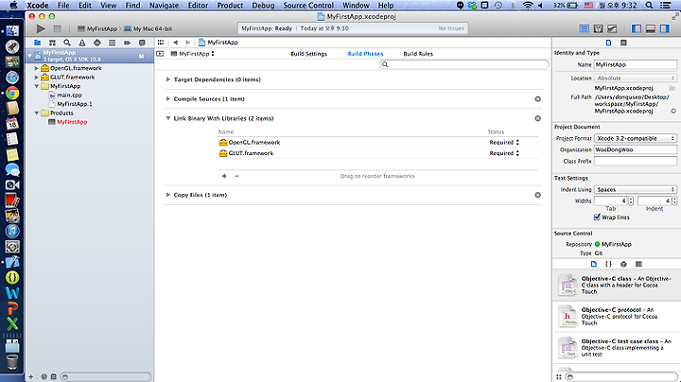Open the Editor menu
This screenshot has height=382, width=681.
click(198, 6)
